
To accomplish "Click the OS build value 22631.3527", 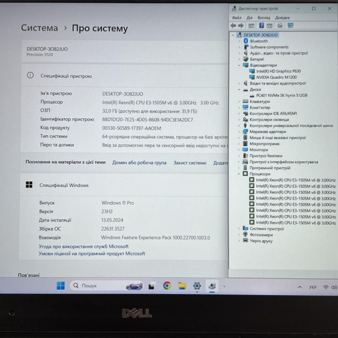I will tap(113, 229).
